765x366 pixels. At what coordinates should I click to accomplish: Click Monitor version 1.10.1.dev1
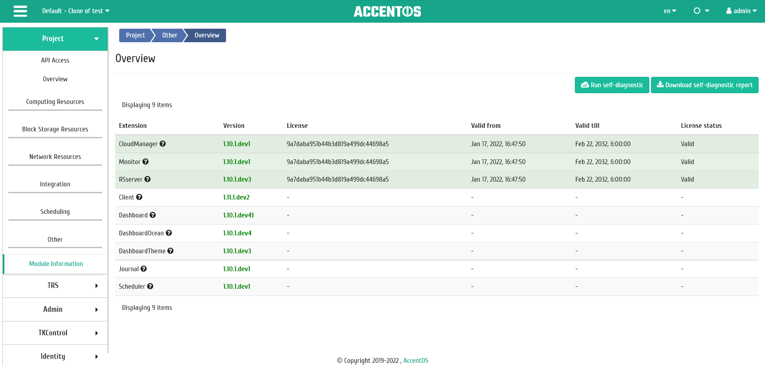(x=237, y=162)
